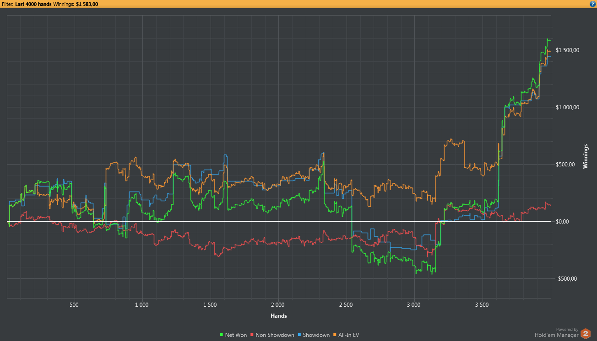
Task: Click the -$500,00 y-axis label
Action: pos(567,279)
